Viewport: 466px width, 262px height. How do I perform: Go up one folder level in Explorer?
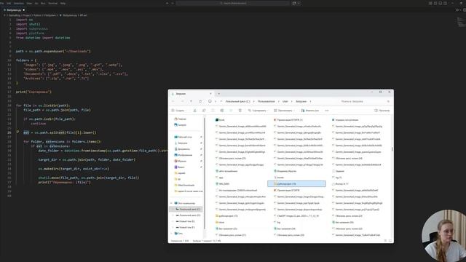tap(191, 102)
